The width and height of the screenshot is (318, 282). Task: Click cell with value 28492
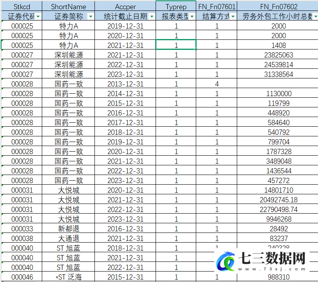pyautogui.click(x=278, y=229)
